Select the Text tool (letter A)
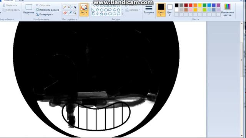Screen dimensions: 246x138 75,7
